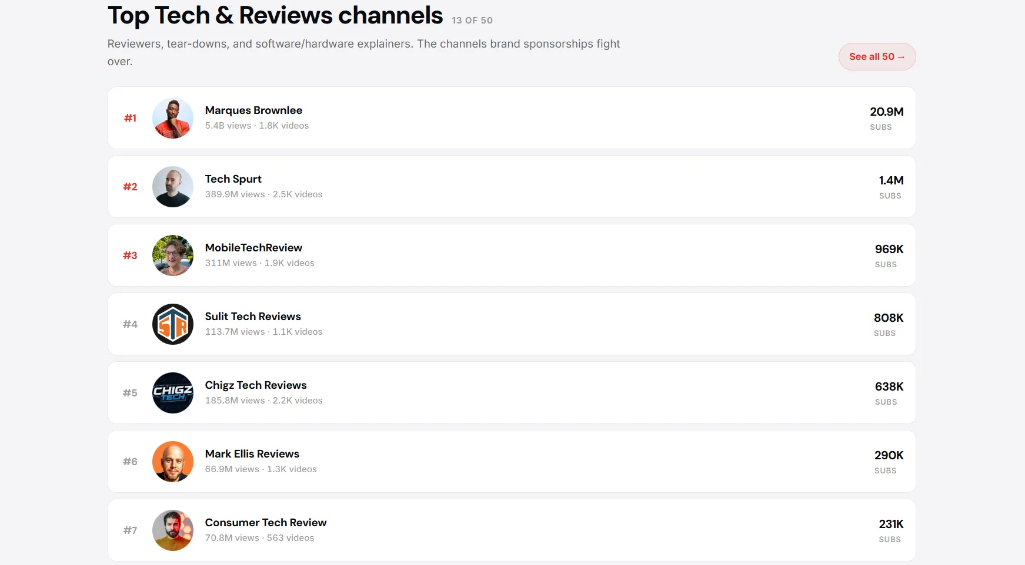Click the Chigz Tech channel logo

173,393
